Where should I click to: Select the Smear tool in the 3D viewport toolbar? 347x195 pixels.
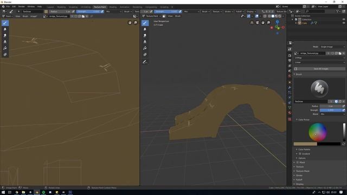[145, 35]
